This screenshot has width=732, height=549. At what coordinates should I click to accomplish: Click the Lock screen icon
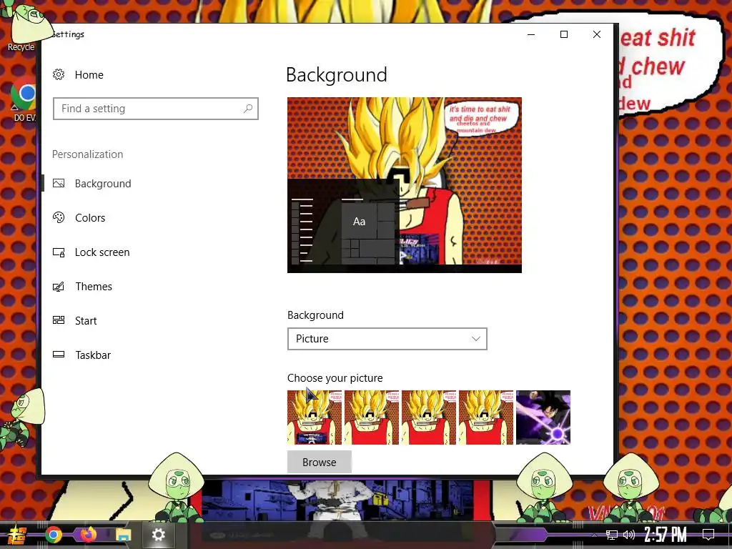(59, 252)
